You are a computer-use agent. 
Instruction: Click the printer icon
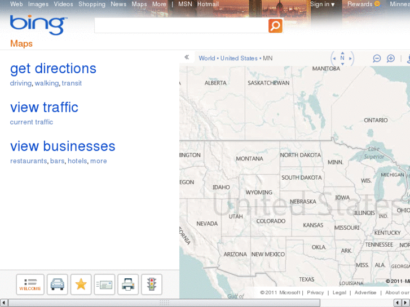pos(128,284)
